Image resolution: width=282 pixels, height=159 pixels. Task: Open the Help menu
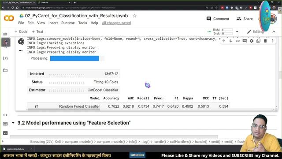coord(94,23)
